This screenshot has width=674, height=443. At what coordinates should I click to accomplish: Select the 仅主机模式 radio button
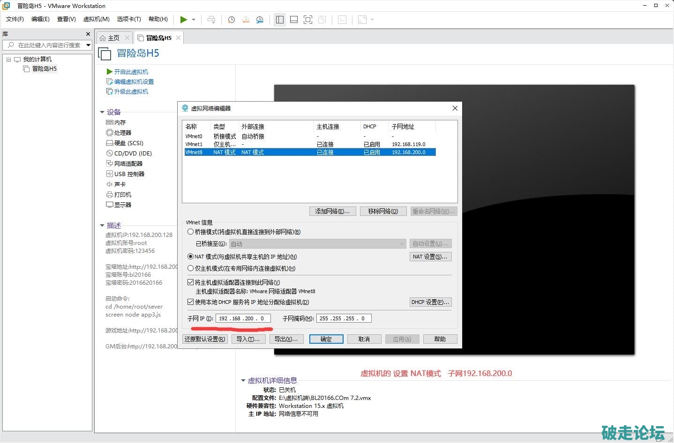[x=190, y=268]
